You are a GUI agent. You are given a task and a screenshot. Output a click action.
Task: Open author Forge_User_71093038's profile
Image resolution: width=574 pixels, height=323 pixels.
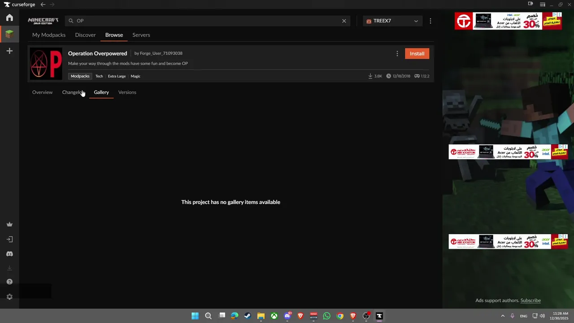point(161,53)
